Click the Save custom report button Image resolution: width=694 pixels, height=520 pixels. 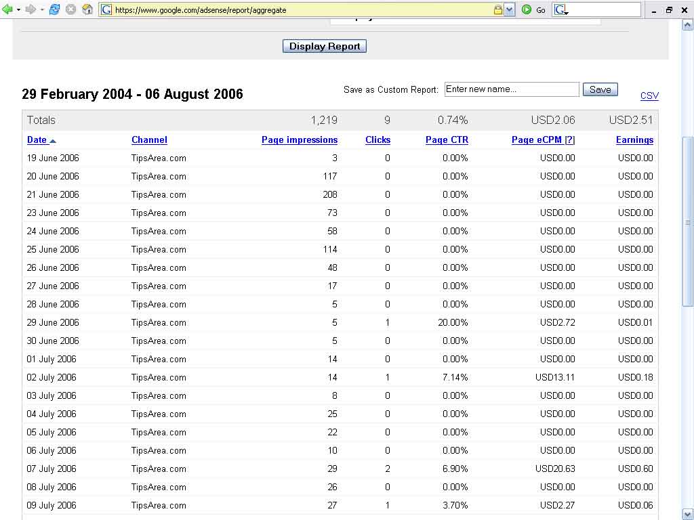(x=600, y=89)
